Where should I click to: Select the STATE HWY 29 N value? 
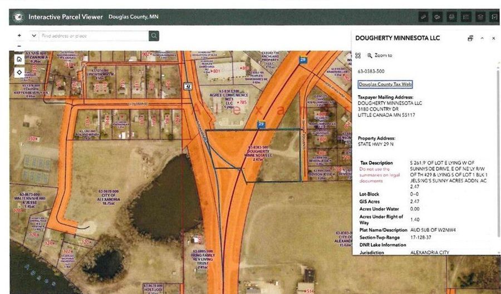(x=375, y=144)
